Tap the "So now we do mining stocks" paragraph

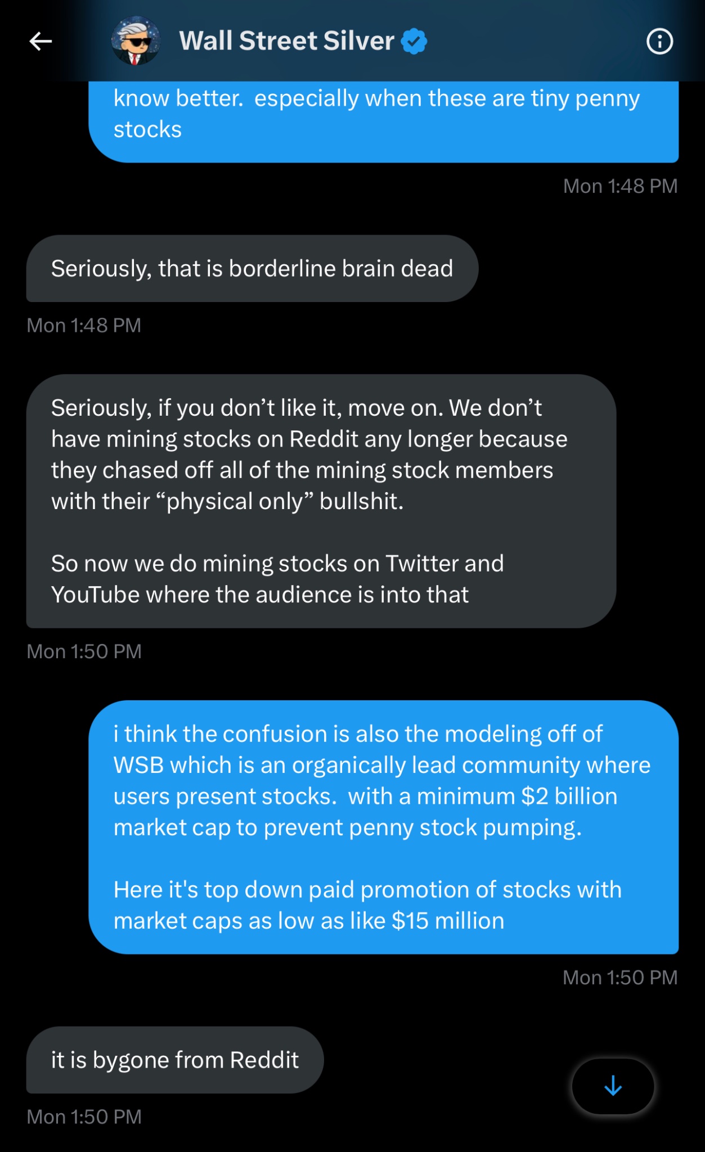click(x=277, y=579)
